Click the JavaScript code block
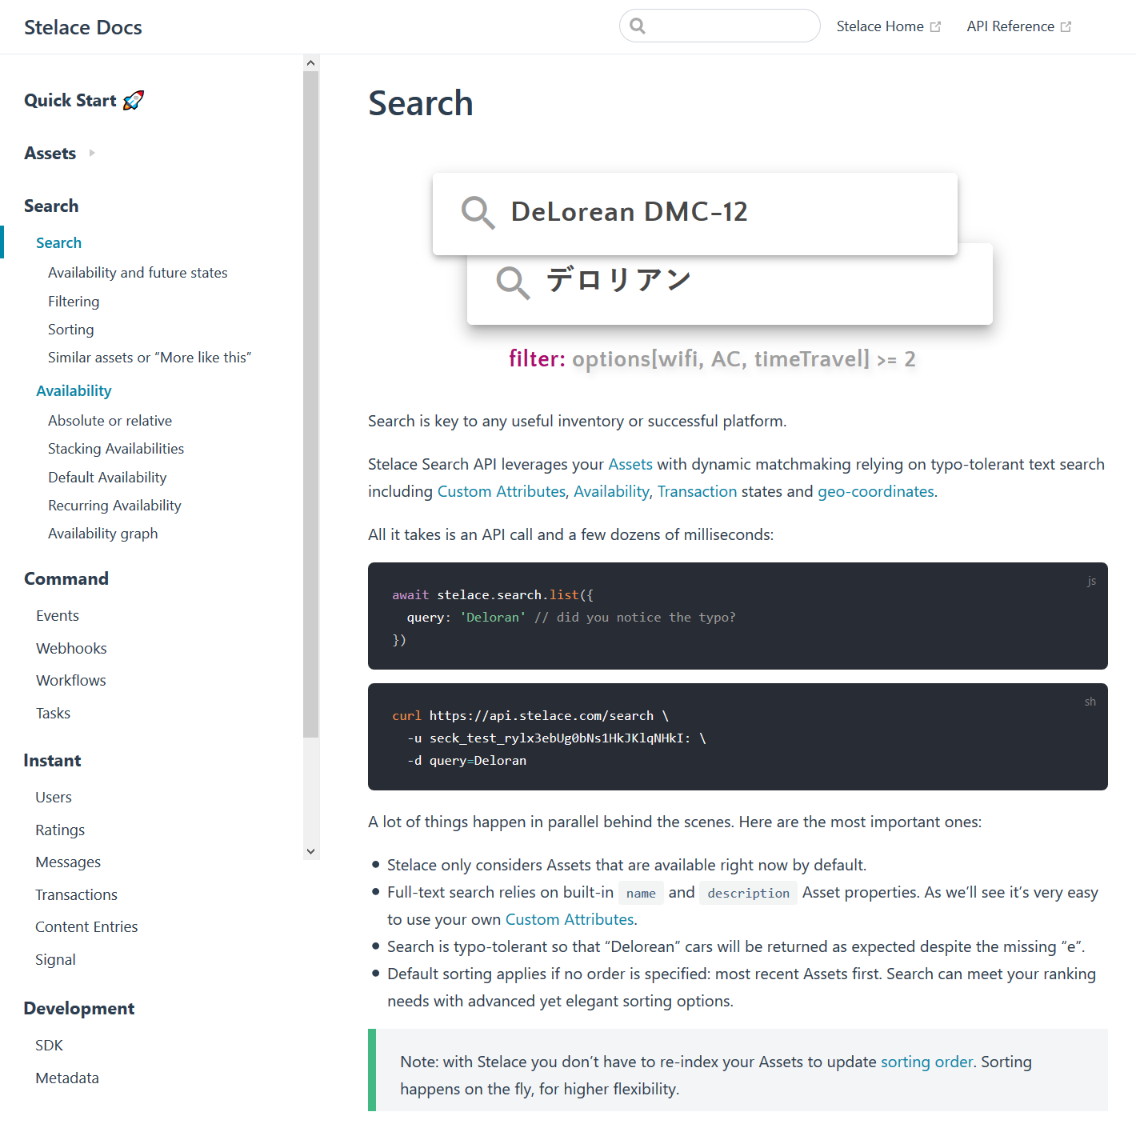1136x1136 pixels. pyautogui.click(x=738, y=616)
